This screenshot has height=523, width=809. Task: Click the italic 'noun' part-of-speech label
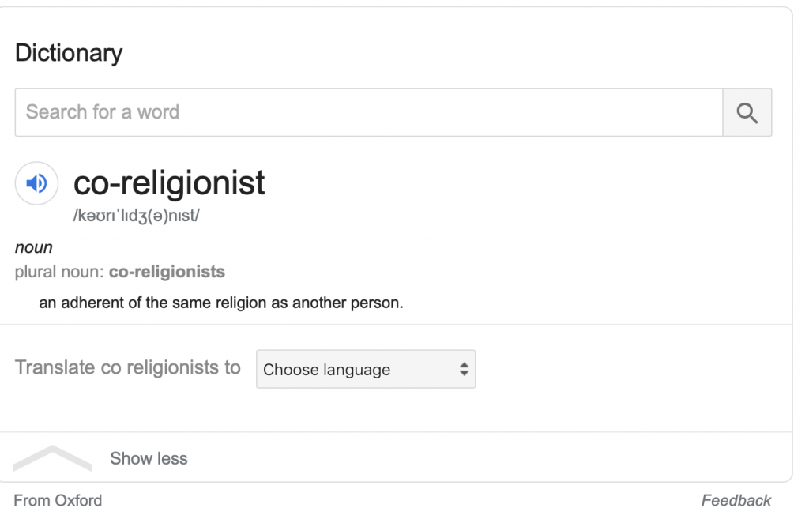coord(34,247)
